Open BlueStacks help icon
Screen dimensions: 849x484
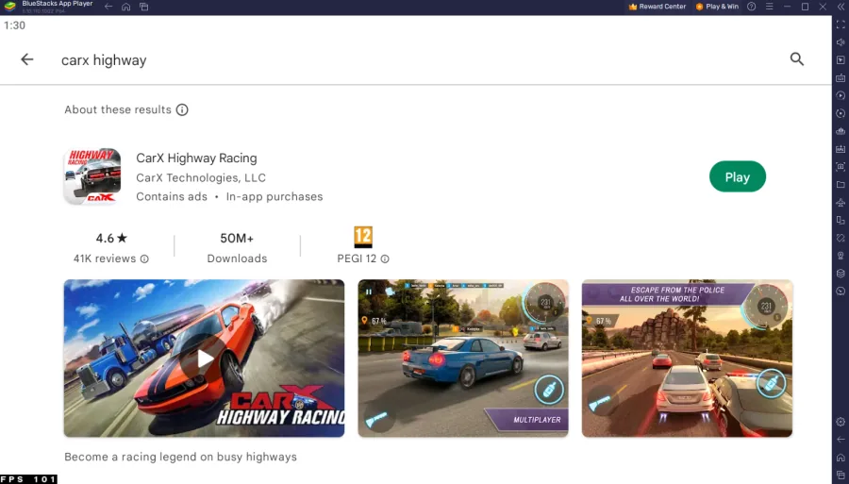[x=751, y=7]
